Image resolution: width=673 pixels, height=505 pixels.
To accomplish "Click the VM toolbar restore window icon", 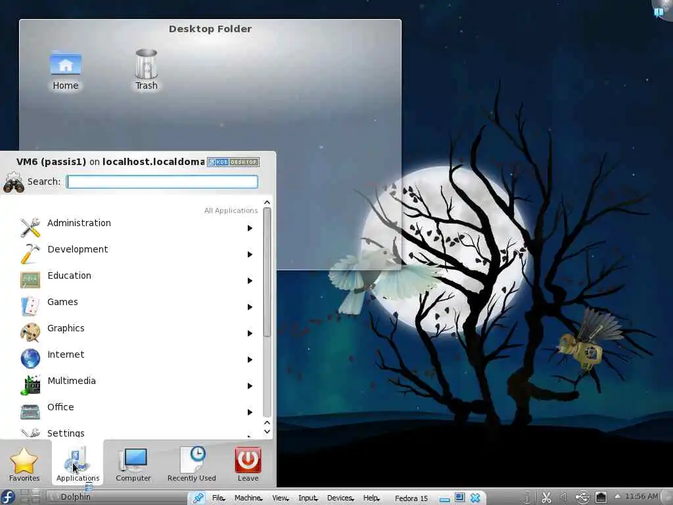I will click(459, 497).
